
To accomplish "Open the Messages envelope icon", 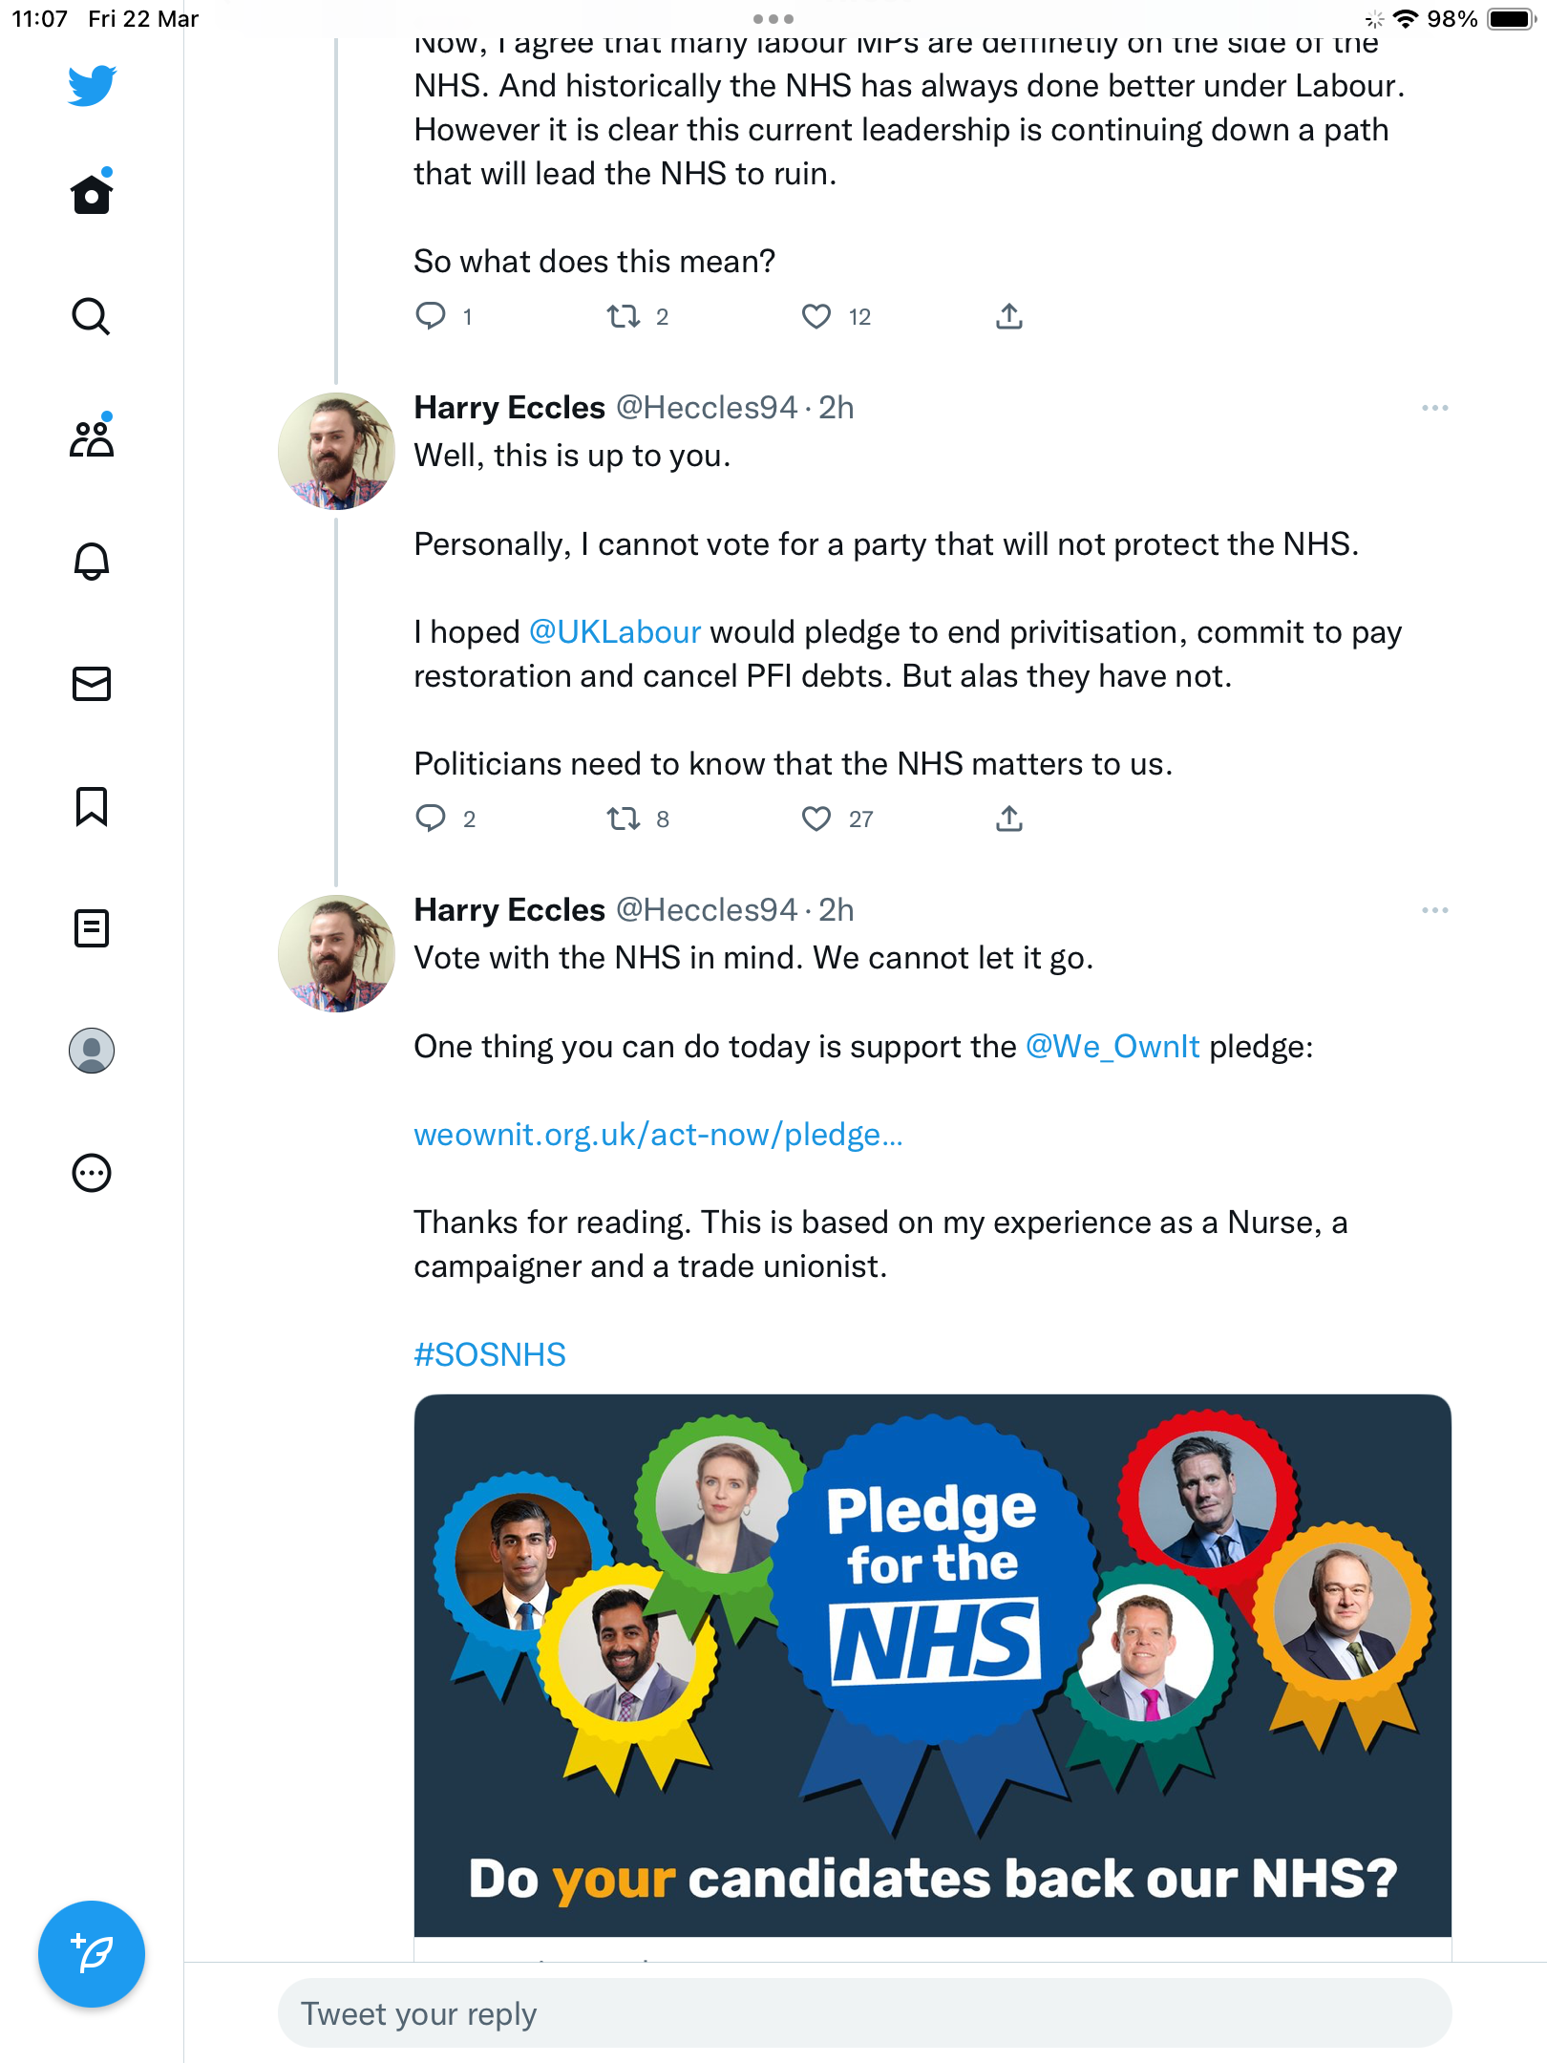I will pyautogui.click(x=92, y=683).
